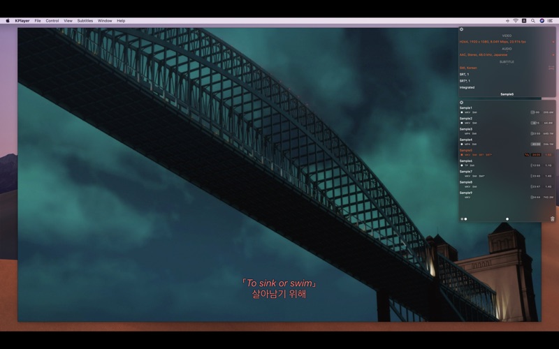Click the subtitle layout icon beside SMI Korean
Viewport: 559px width, 349px height.
click(x=551, y=68)
